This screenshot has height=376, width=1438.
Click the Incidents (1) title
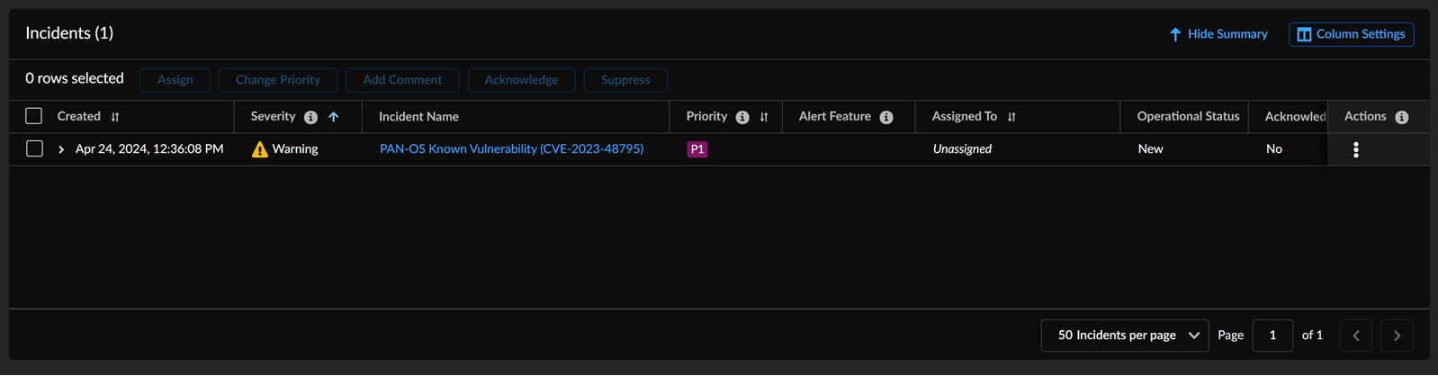tap(69, 33)
